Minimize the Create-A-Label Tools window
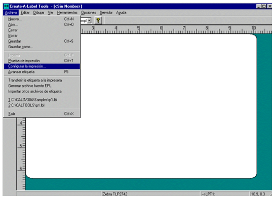Viewport: 277px width, 199px height. click(258, 7)
